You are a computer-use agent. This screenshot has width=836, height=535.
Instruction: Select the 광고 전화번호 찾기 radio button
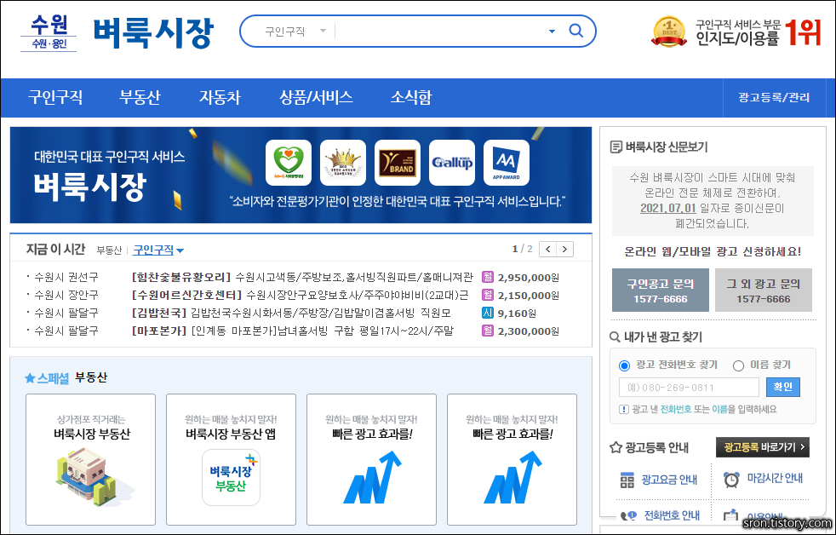(x=624, y=365)
